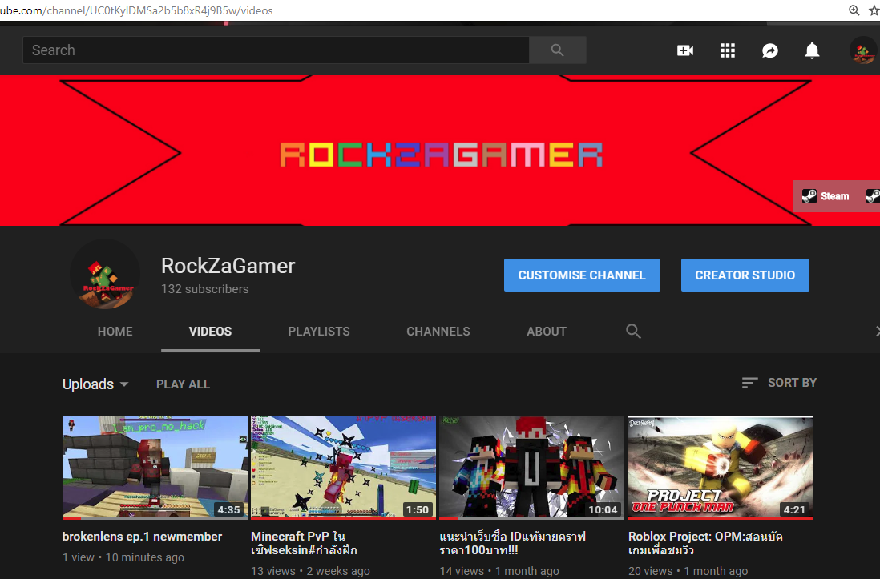Open the notifications bell

pyautogui.click(x=812, y=50)
